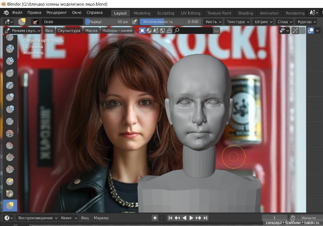Switch to the Sculpting workspace tab
This screenshot has height=226, width=323.
[x=166, y=13]
